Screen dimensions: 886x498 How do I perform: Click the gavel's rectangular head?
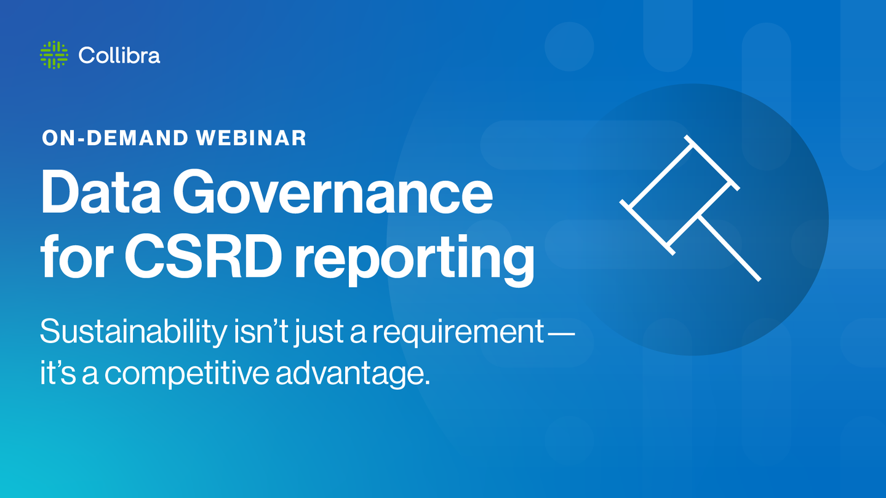pyautogui.click(x=679, y=195)
